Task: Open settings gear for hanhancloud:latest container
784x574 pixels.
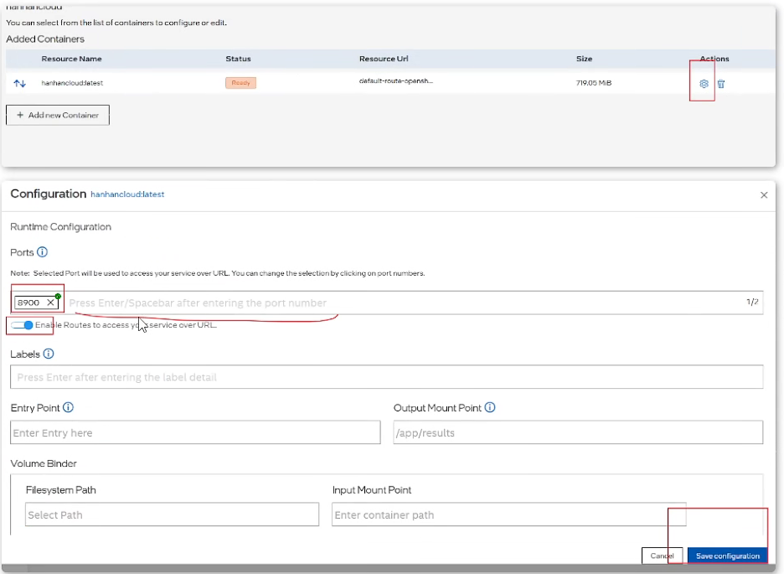Action: (704, 84)
